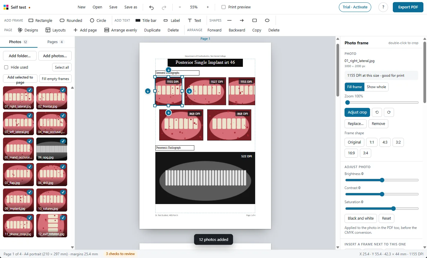Click the plus handle on the 868 DPI frame
The height and width of the screenshot is (258, 427).
[169, 113]
